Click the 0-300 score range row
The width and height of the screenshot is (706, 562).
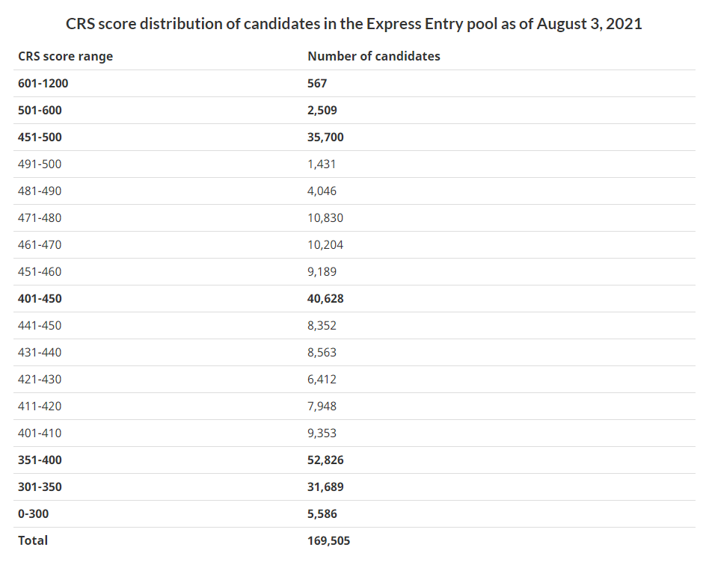(x=33, y=513)
